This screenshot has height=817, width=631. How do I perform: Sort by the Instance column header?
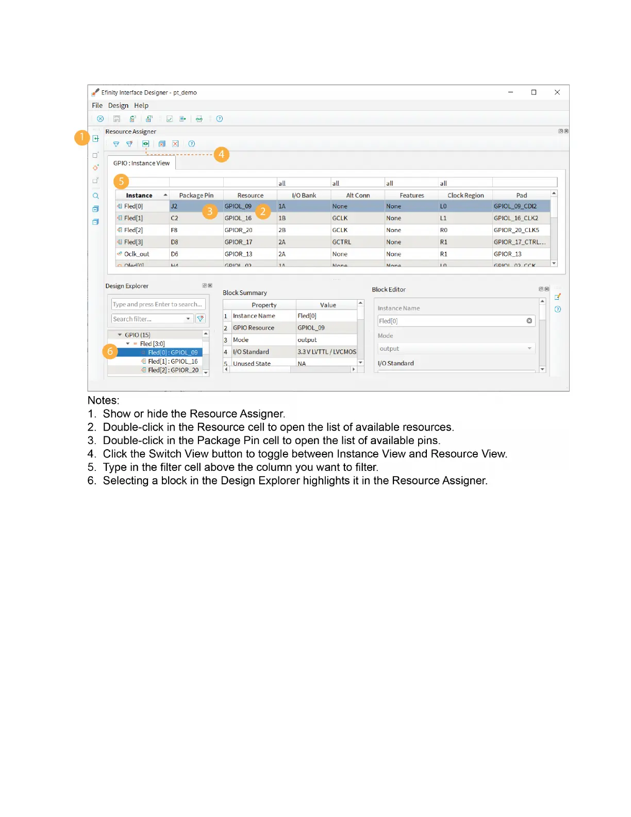(x=142, y=195)
